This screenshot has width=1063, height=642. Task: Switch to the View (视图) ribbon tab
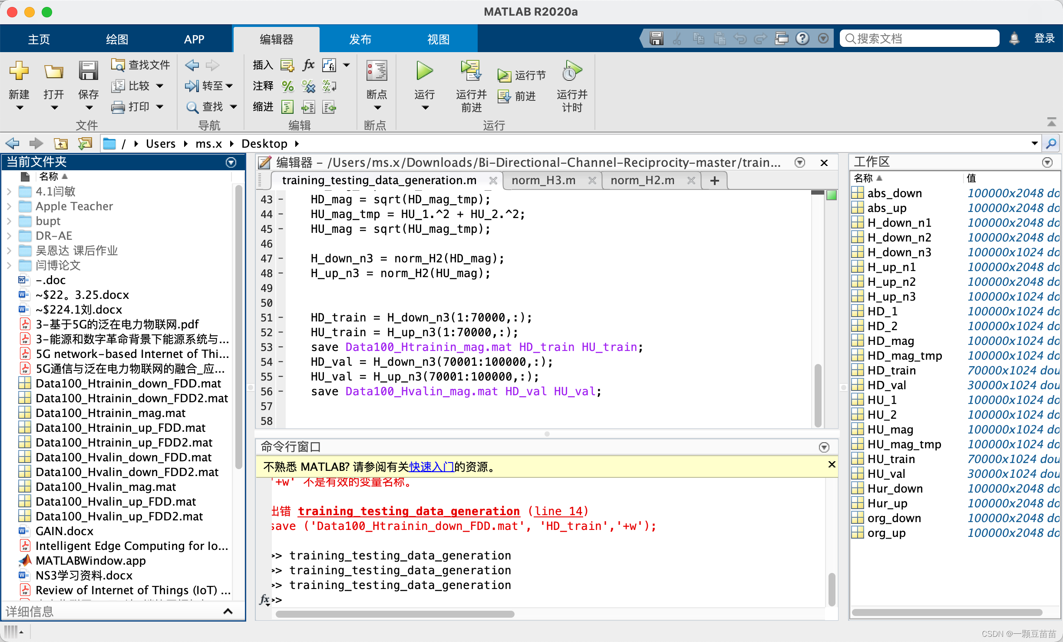coord(439,39)
